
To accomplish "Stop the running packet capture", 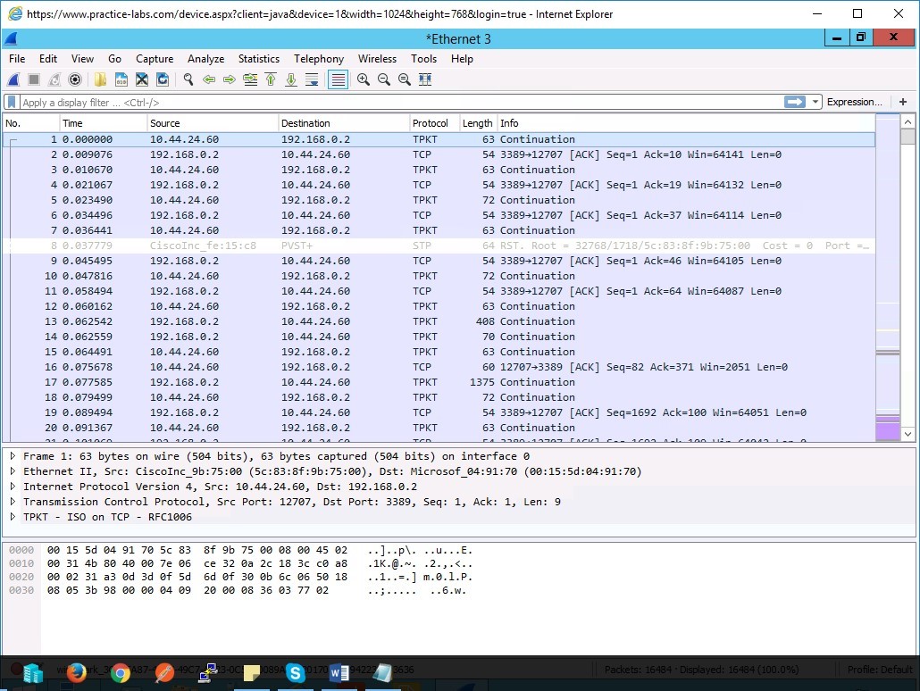I will pos(34,79).
